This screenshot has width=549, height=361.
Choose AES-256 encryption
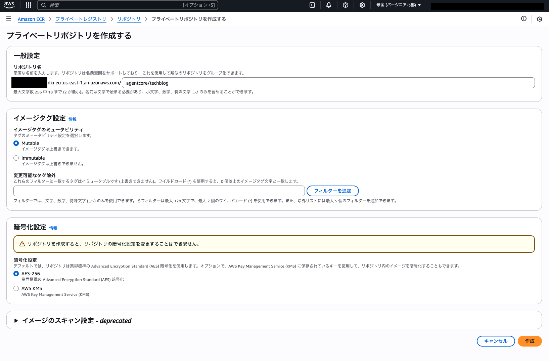[x=16, y=274]
